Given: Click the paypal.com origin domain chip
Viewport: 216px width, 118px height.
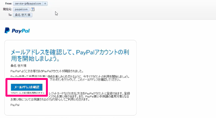Looking at the screenshot, I should coord(21,9).
